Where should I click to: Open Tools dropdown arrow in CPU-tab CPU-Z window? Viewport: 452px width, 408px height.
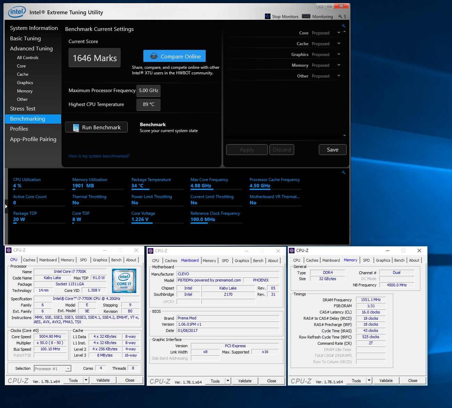point(86,380)
